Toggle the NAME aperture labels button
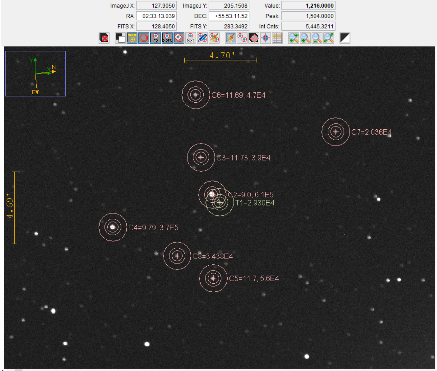Image resolution: width=437 pixels, height=371 pixels. pos(132,38)
